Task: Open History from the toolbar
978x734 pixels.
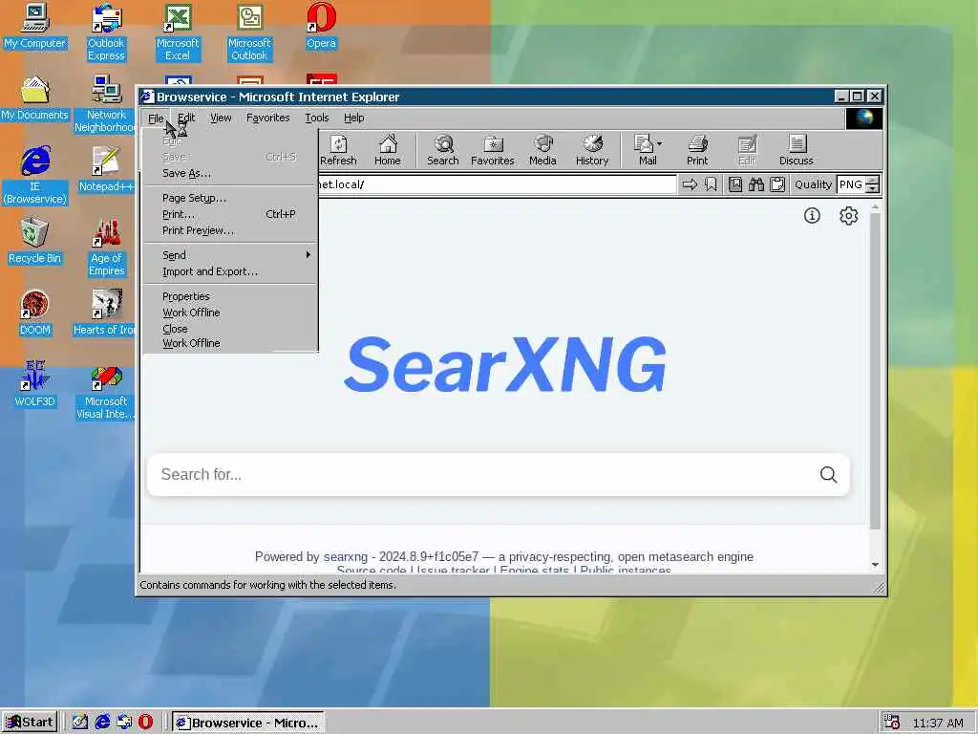Action: (592, 150)
